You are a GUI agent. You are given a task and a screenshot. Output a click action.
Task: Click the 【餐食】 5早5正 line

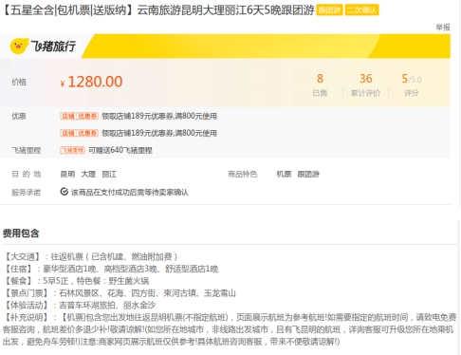click(76, 281)
